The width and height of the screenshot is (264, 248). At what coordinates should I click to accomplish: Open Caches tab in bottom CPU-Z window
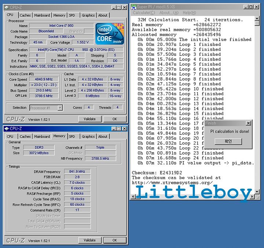point(25,136)
